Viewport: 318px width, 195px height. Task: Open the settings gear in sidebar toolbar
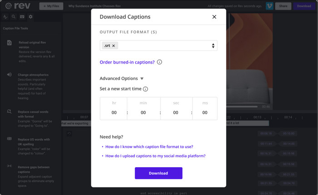click(30, 17)
